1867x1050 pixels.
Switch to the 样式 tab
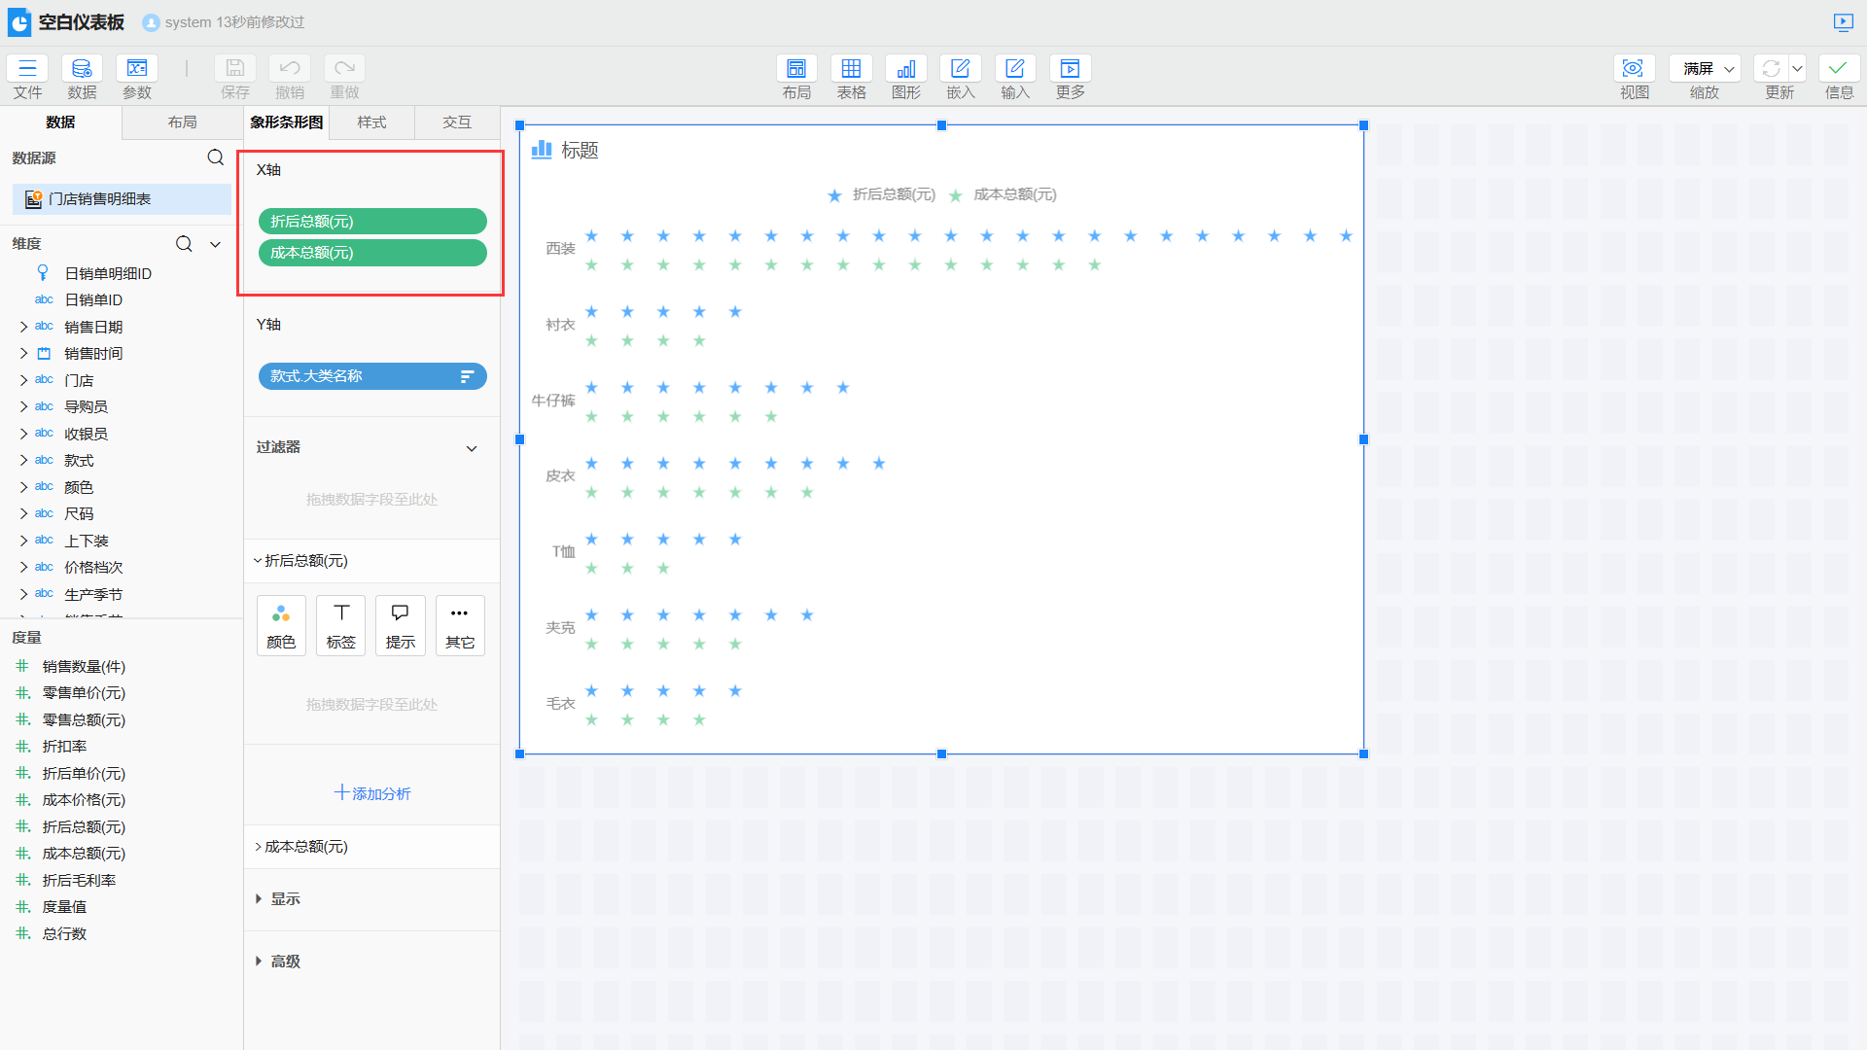click(x=371, y=122)
